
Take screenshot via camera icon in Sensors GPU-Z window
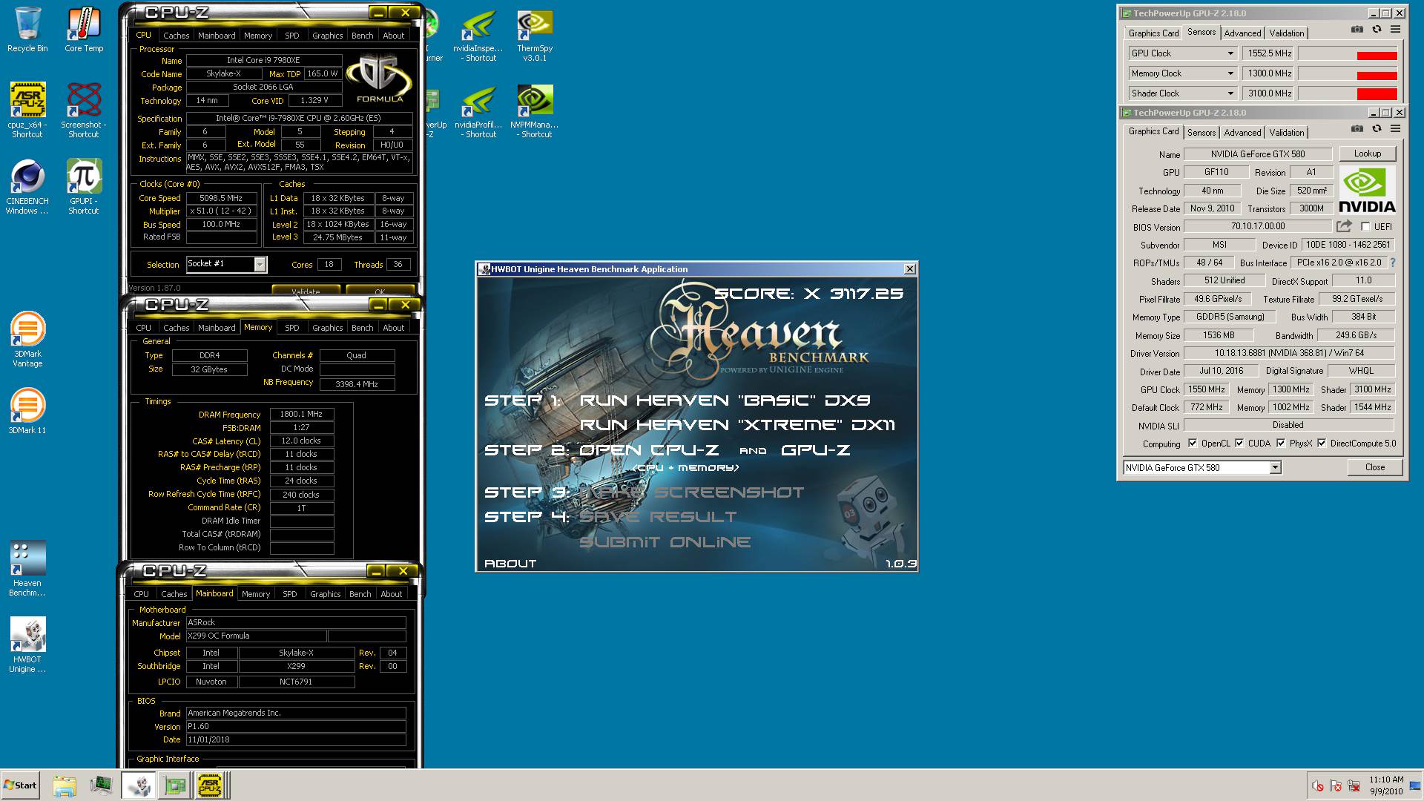coord(1357,30)
